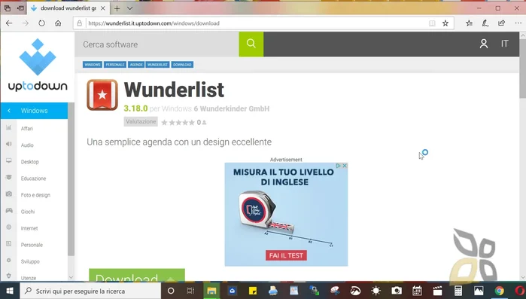Click the Add notes pen icon

click(485, 23)
